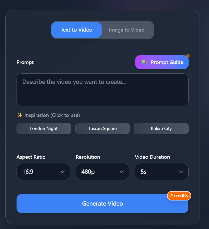Click the orange notification dot above Prompt Guide

(188, 56)
